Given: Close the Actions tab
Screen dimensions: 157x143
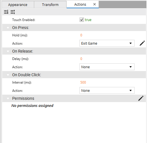Looking at the screenshot, I should click(x=95, y=4).
